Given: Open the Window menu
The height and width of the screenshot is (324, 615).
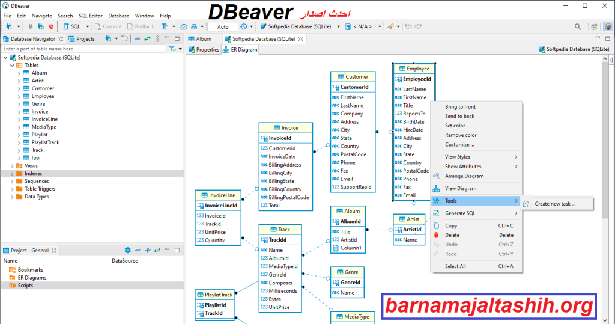Looking at the screenshot, I should [144, 16].
